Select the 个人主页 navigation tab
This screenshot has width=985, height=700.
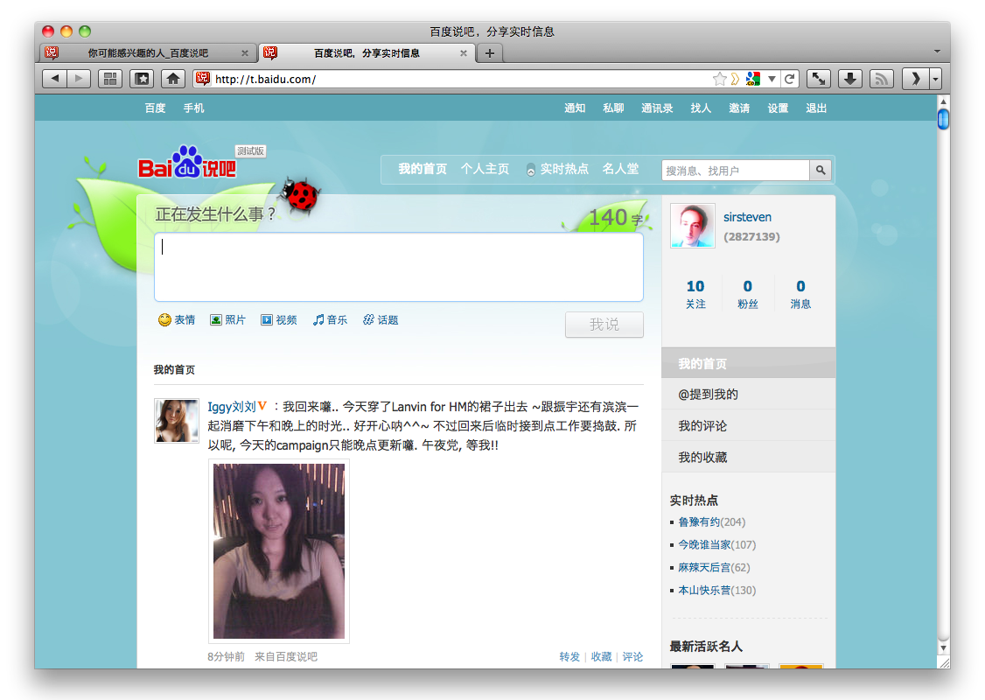tap(485, 169)
